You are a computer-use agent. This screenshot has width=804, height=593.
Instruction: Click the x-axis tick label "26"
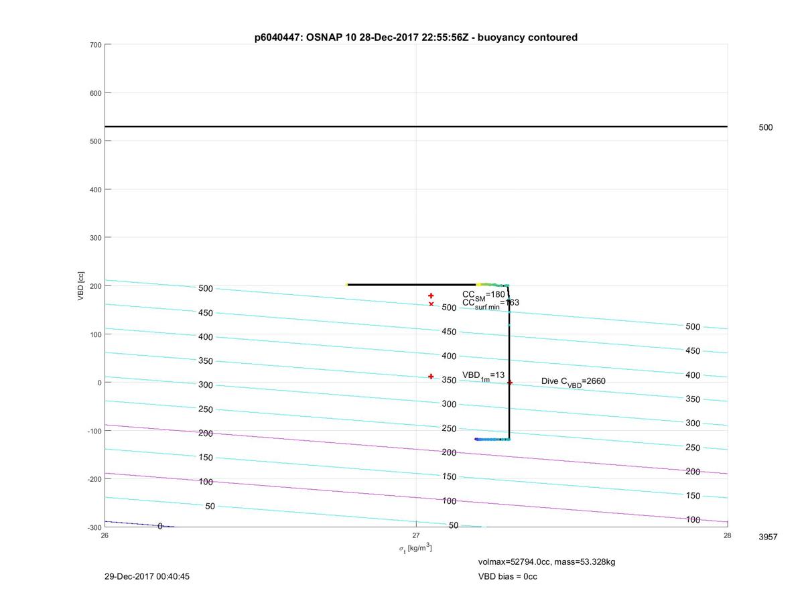point(105,535)
